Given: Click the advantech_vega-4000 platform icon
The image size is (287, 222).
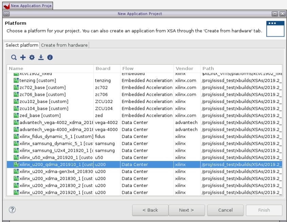Looking at the screenshot, I should tap(16, 129).
